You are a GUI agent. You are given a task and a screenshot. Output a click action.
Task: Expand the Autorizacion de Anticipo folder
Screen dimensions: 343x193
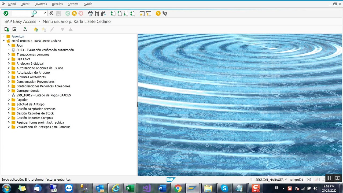(9, 72)
